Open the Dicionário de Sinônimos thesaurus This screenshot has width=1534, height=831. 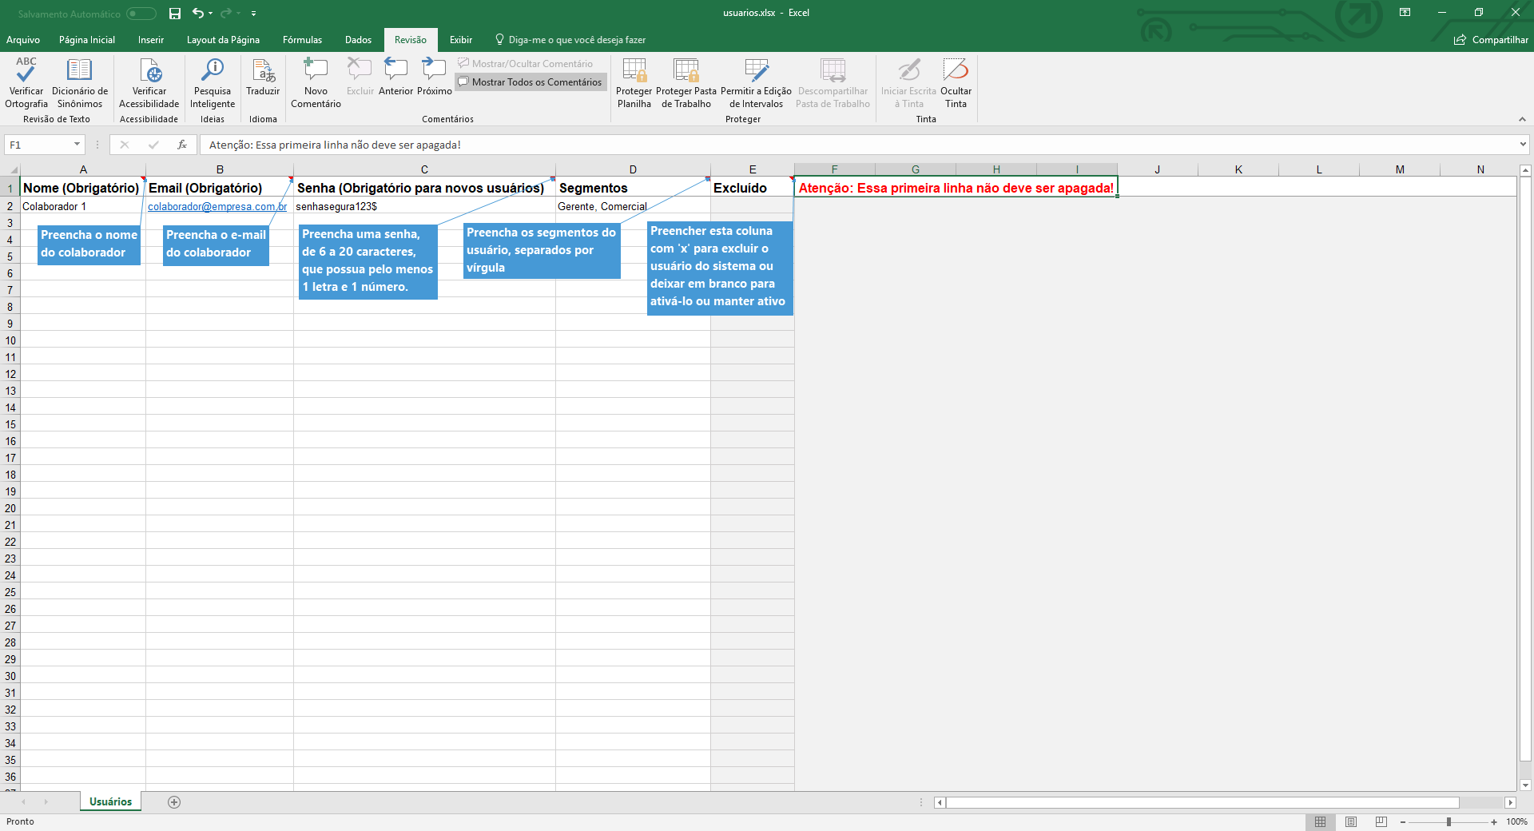click(79, 71)
